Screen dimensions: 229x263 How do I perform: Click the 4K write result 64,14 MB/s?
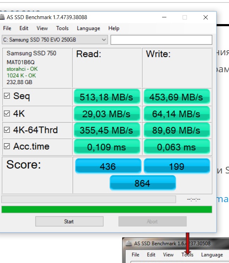(177, 114)
